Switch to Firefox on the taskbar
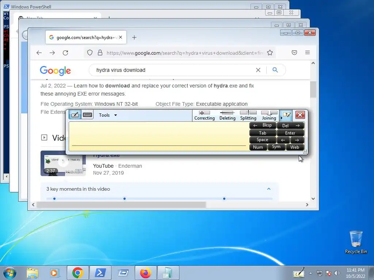This screenshot has height=280, width=374. coord(145,273)
